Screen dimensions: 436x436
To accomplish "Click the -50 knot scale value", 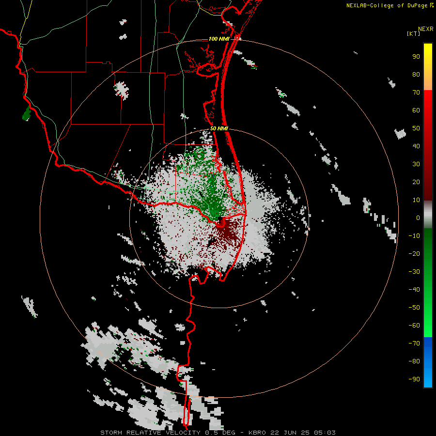I will tap(414, 308).
